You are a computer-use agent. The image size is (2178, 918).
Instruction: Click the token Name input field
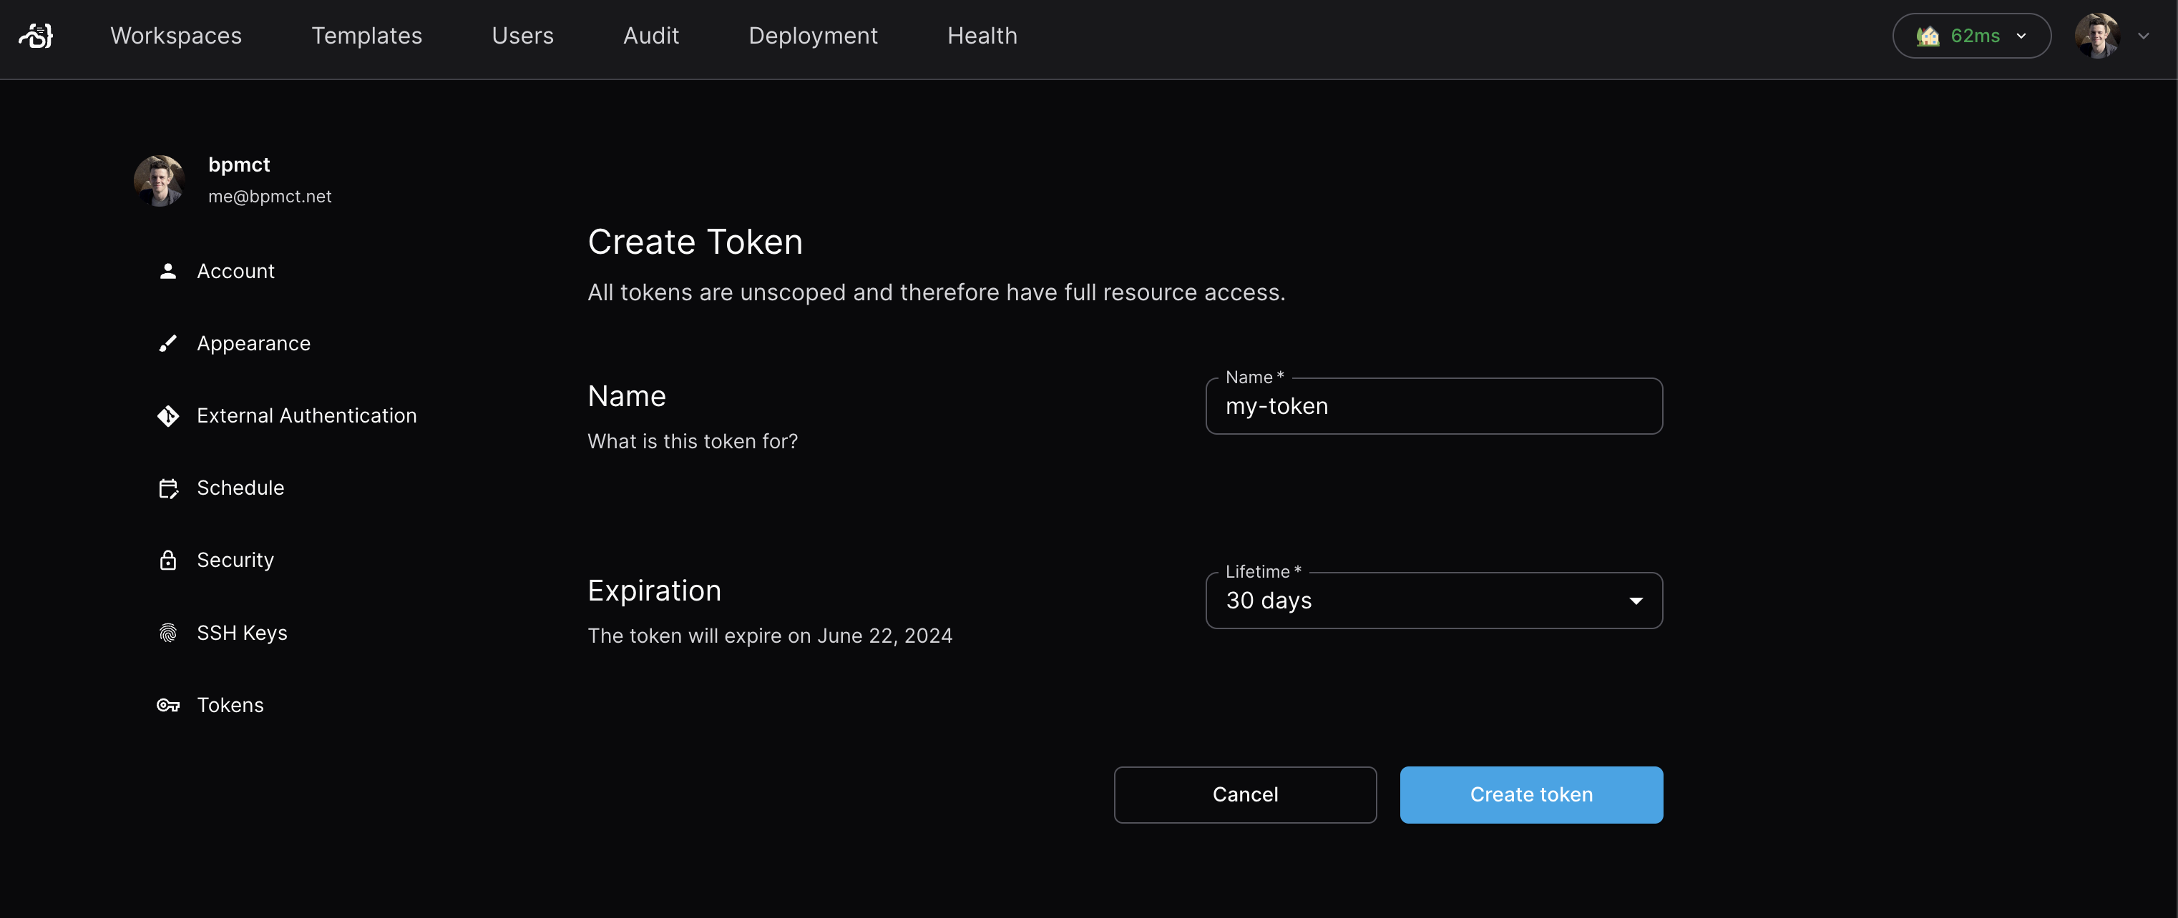[x=1433, y=406]
